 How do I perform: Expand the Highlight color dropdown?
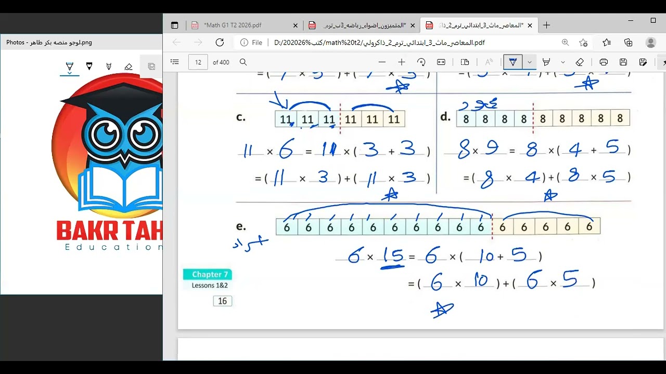point(563,62)
